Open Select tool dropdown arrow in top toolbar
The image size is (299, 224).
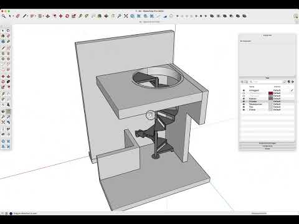coord(13,16)
